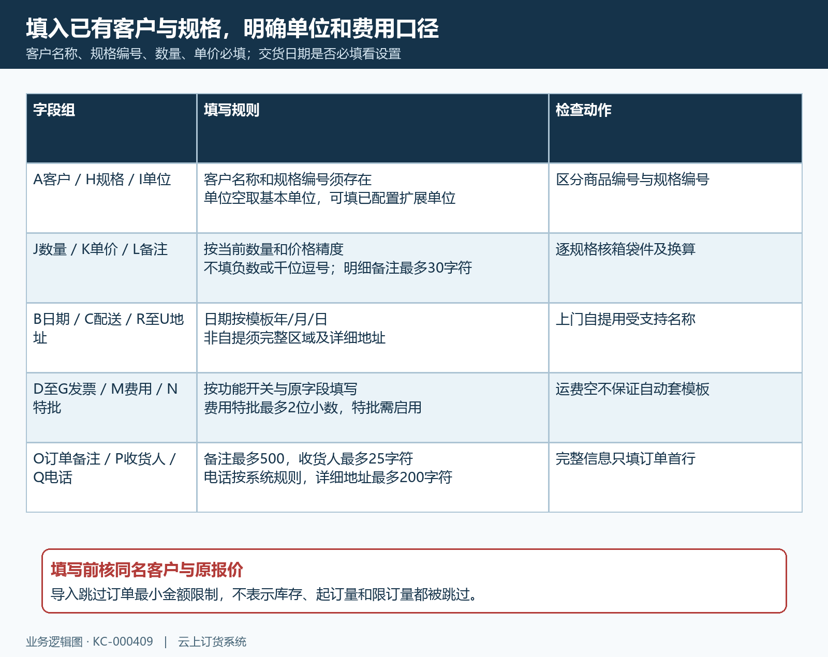Viewport: 828px width, 657px height.
Task: Click the cell "O订单备注 / P收货人 / Q电话"
Action: (x=112, y=477)
